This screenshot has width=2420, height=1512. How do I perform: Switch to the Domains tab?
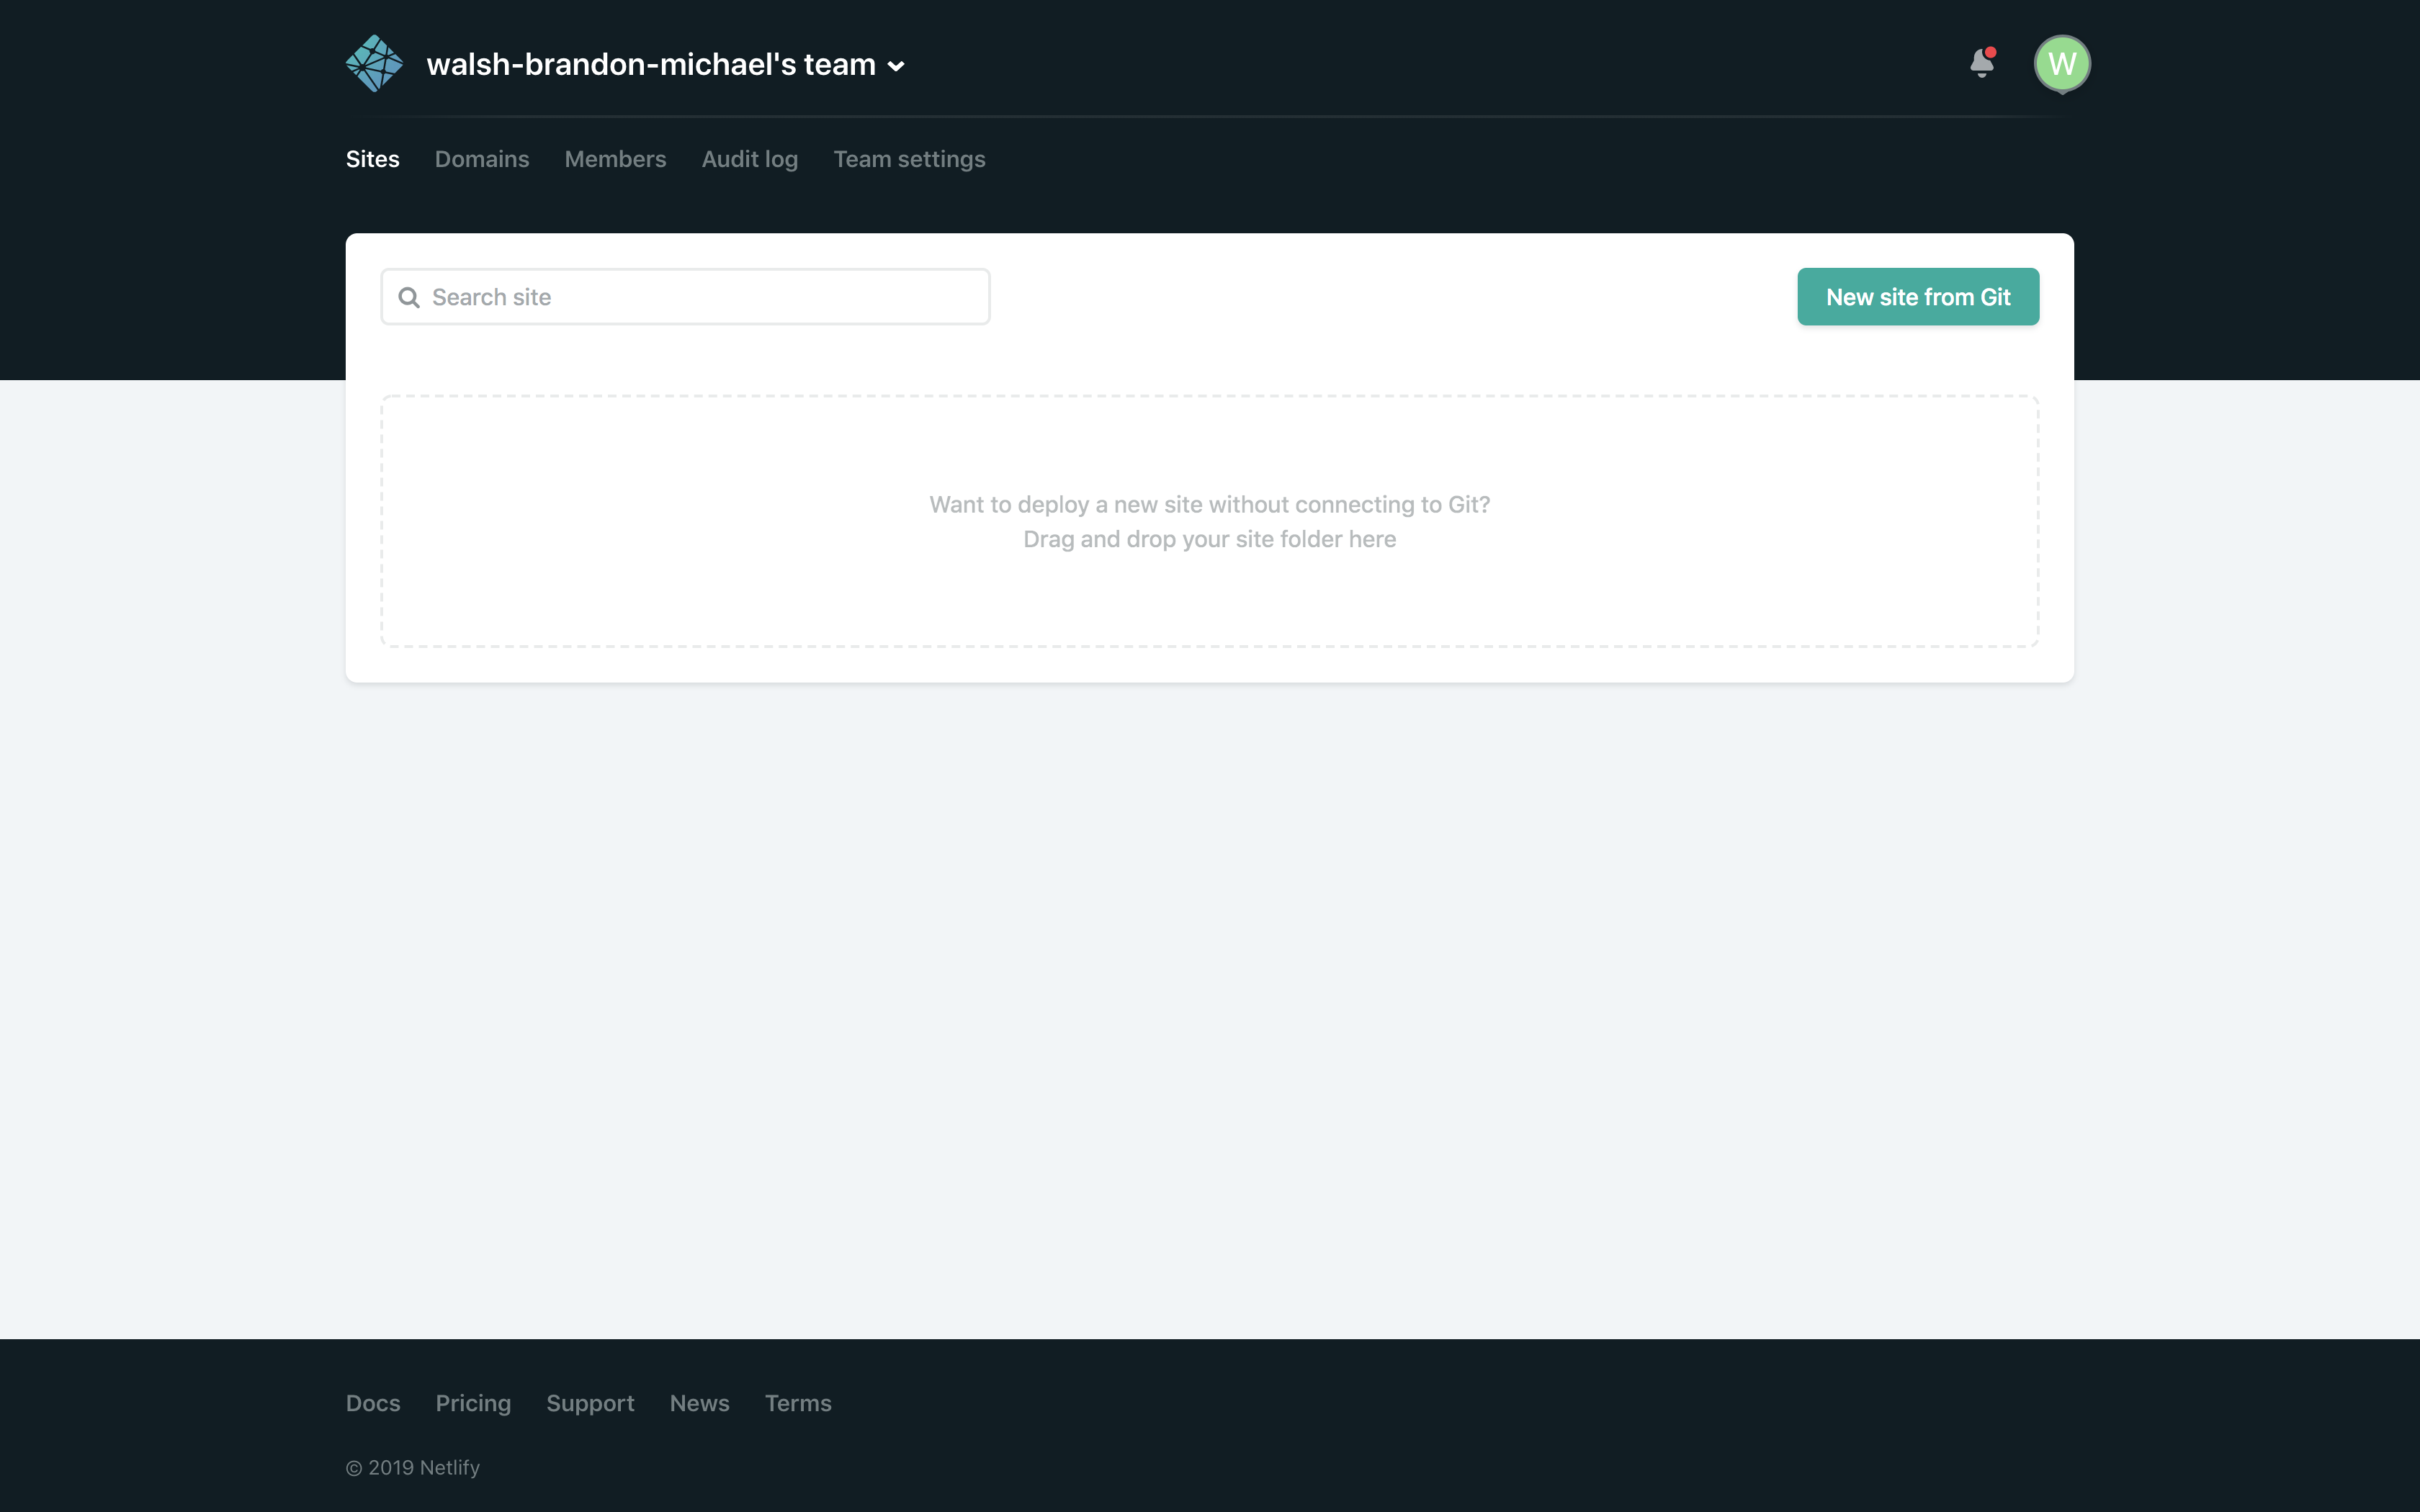point(482,158)
